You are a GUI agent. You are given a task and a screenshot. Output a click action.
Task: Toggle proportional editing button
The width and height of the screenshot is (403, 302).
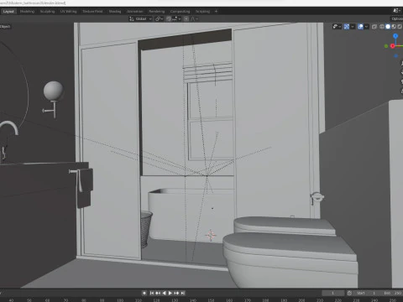(x=186, y=18)
